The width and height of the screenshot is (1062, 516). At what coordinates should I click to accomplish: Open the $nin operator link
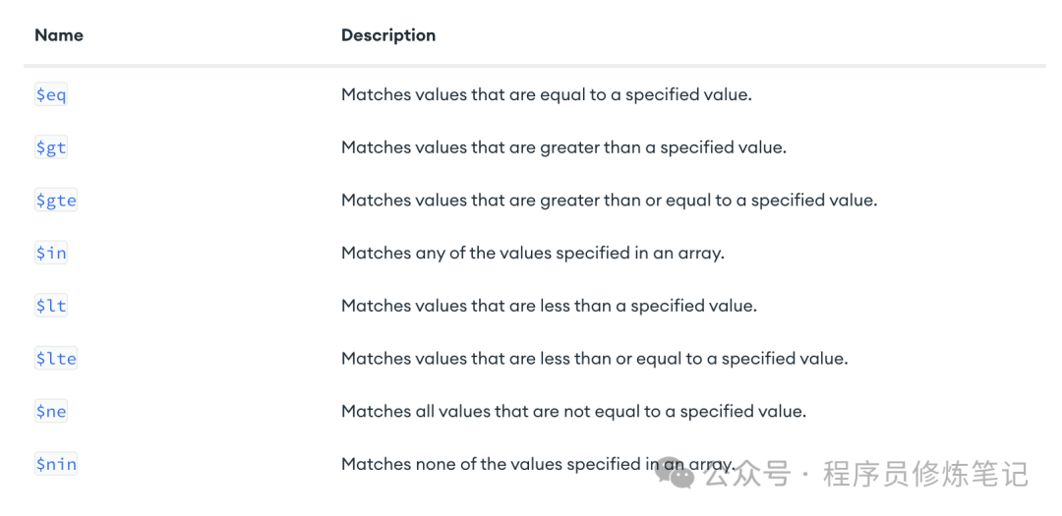tap(56, 464)
